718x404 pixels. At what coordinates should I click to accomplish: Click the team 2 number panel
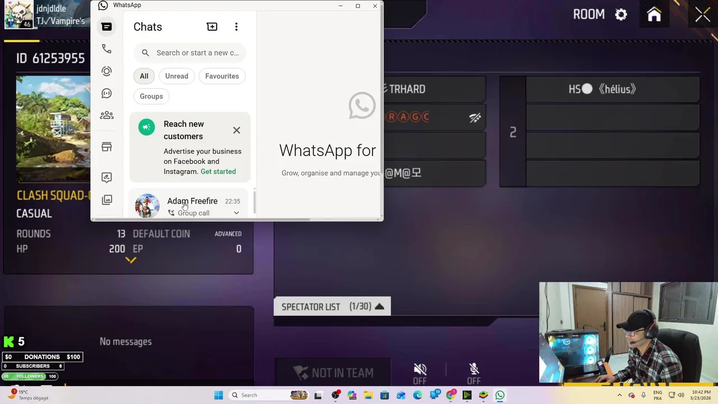pyautogui.click(x=513, y=132)
